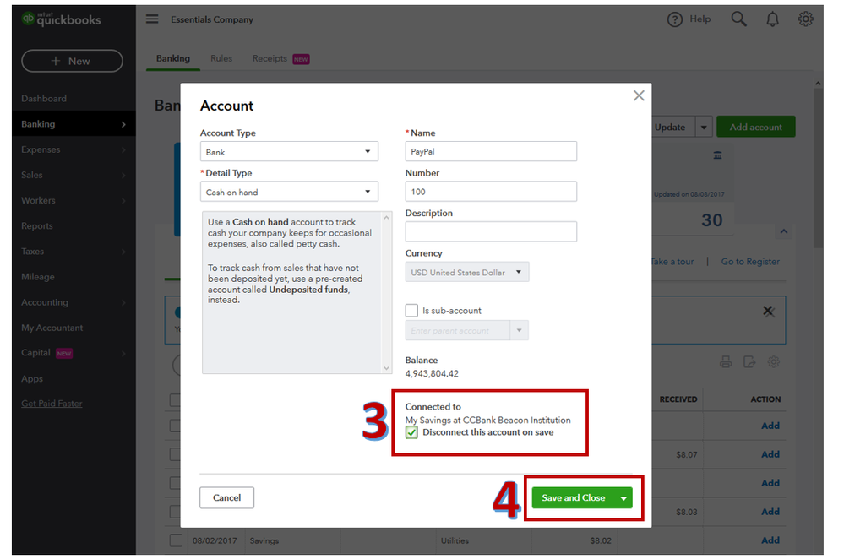
Task: Open the Currency dropdown
Action: (467, 272)
